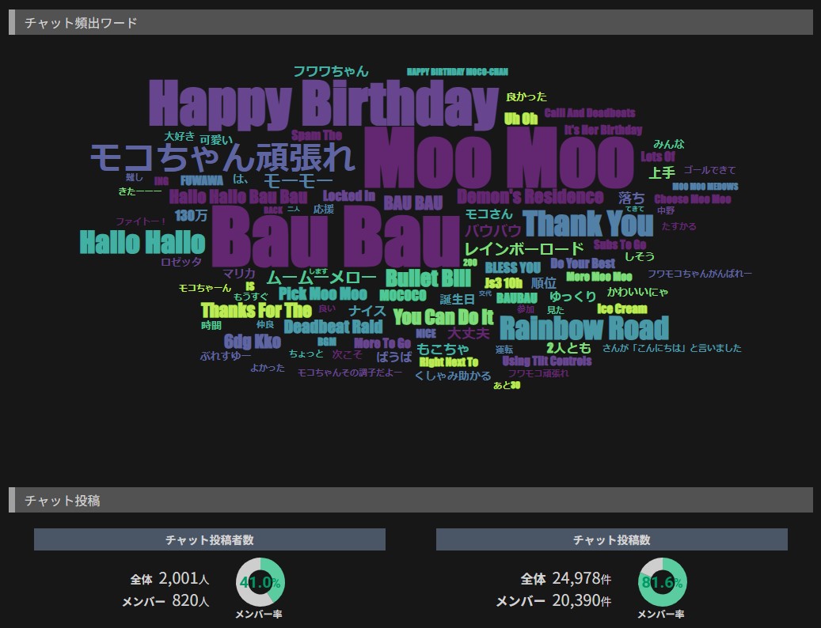Image resolution: width=821 pixels, height=628 pixels.
Task: Select 'Using Tilt Controls' phrase
Action: [546, 361]
